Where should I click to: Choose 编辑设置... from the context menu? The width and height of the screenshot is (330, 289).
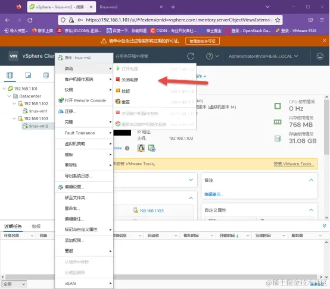[x=84, y=187]
